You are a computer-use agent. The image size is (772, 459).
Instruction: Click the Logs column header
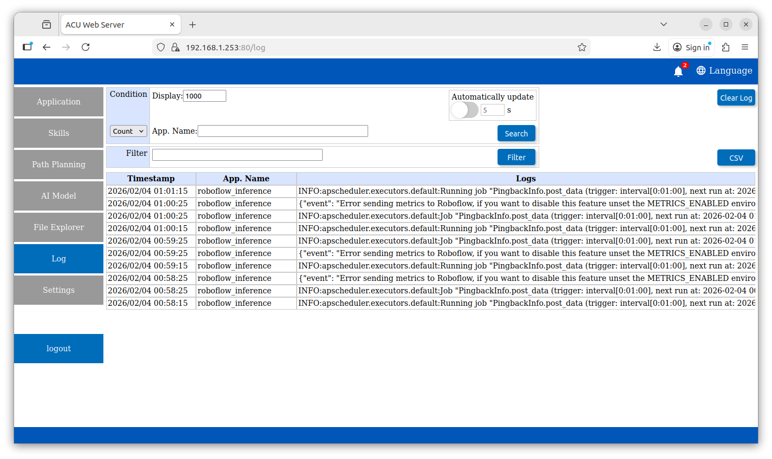click(x=526, y=179)
